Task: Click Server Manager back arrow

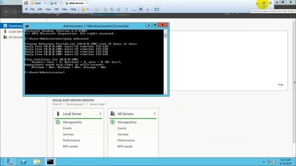Action: point(6,12)
